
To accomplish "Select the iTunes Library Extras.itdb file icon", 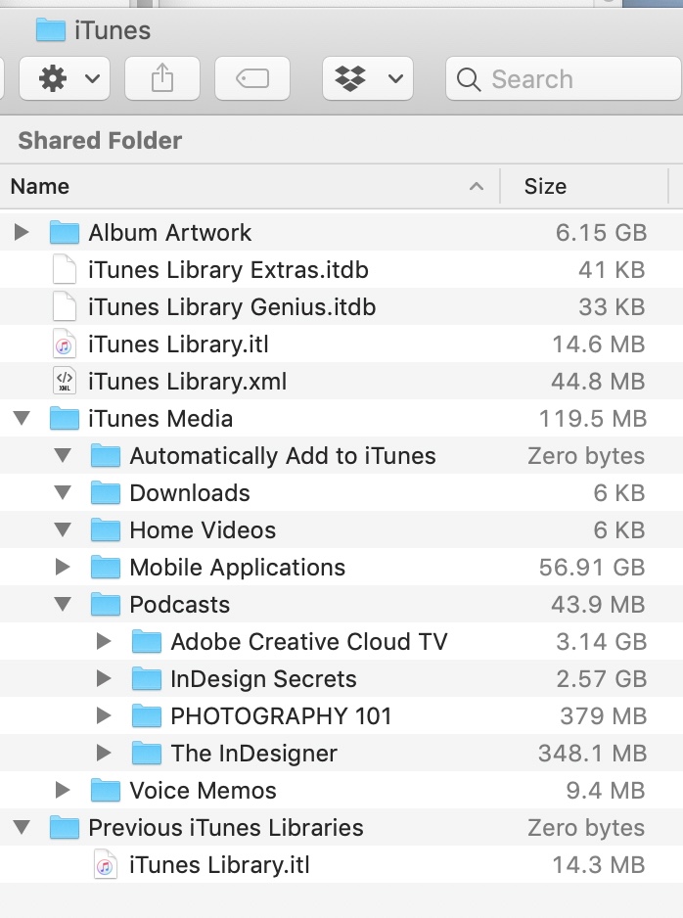I will coord(64,270).
